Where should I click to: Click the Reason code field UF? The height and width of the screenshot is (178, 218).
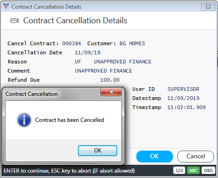click(x=78, y=62)
